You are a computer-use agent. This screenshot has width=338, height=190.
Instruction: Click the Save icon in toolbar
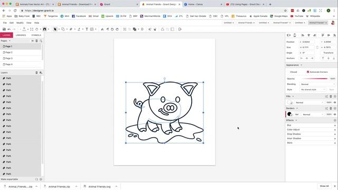[x=4, y=29]
